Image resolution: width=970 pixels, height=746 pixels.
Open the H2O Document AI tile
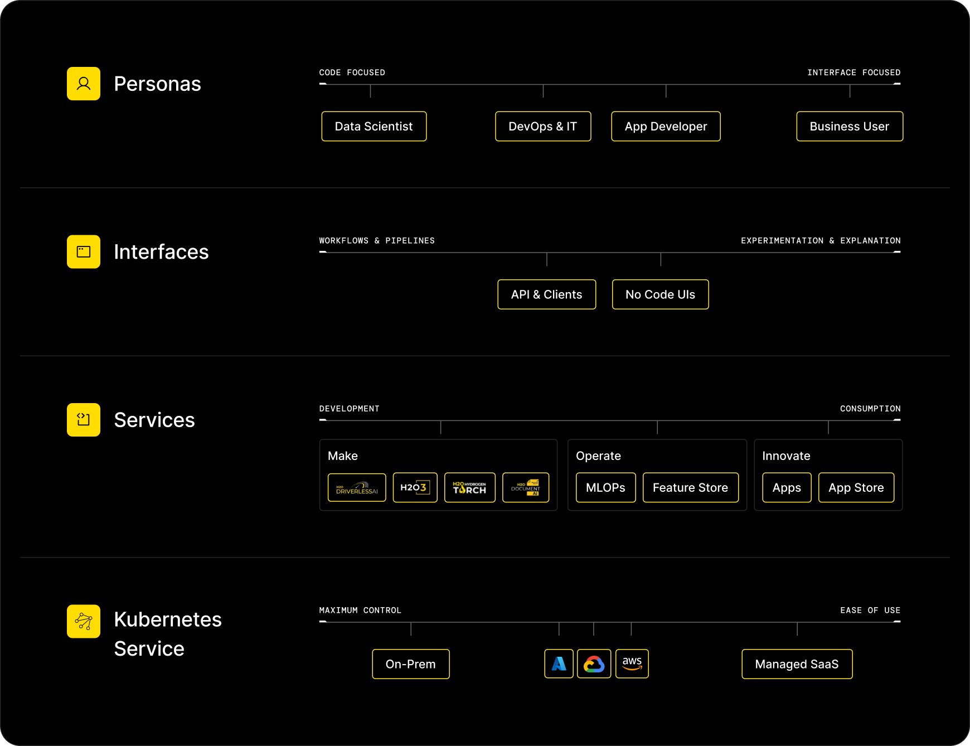click(525, 488)
